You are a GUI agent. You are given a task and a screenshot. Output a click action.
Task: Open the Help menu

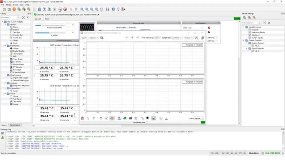click(x=27, y=5)
